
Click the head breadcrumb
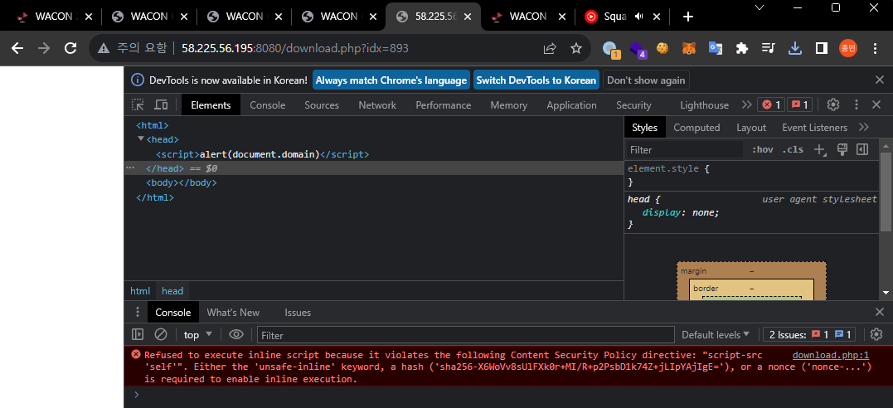[172, 291]
